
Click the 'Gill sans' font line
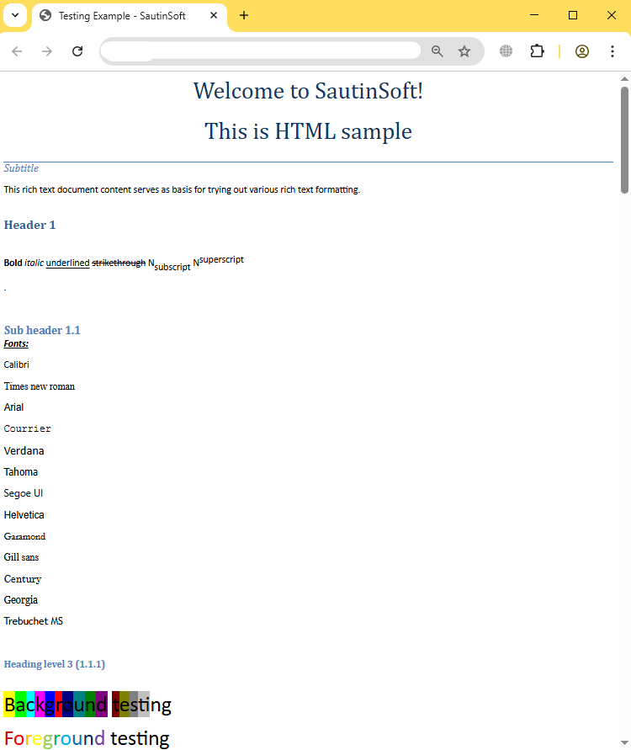pos(21,557)
